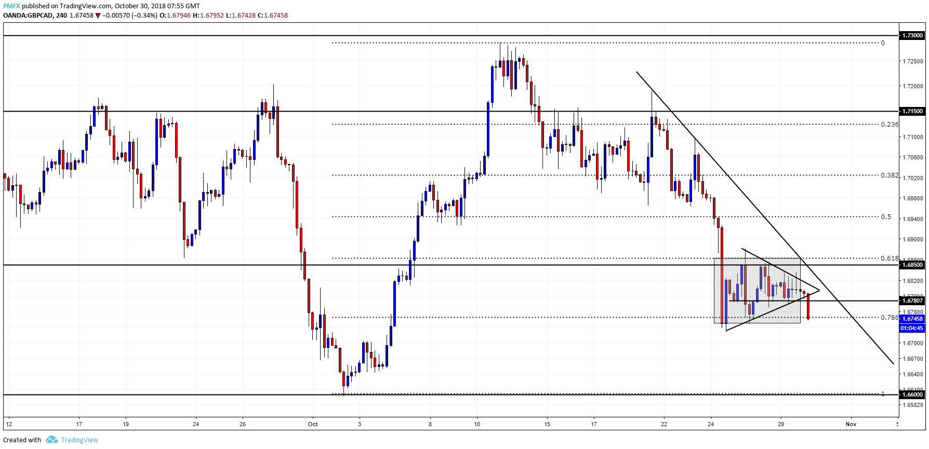Viewport: 929px width, 449px height.
Task: Click the 1.65820 price axis value
Action: (x=913, y=404)
